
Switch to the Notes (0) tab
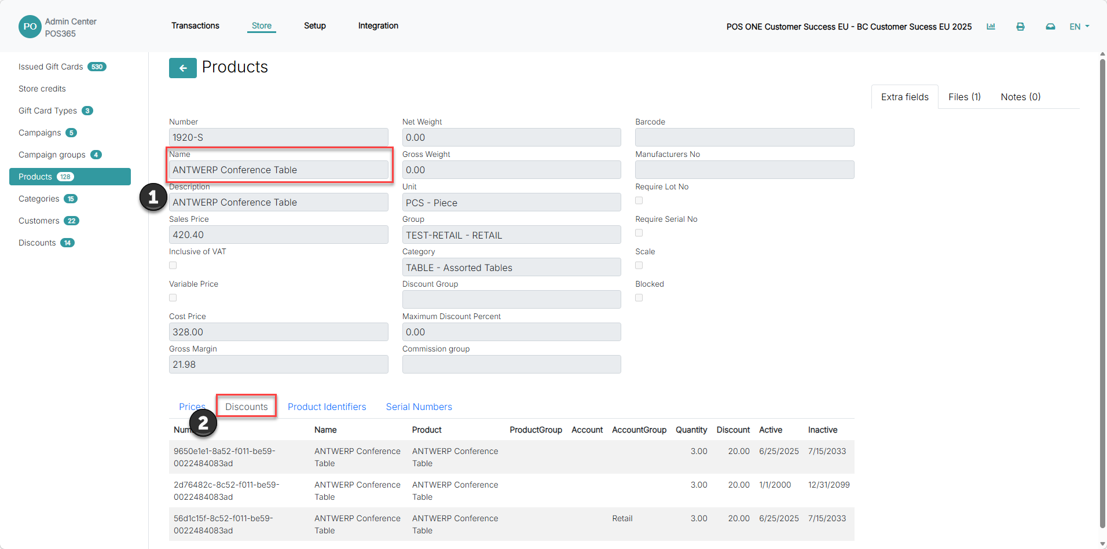(x=1020, y=97)
